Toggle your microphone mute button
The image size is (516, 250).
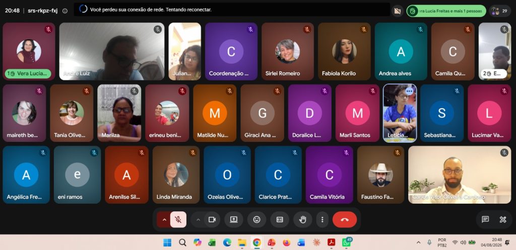178,220
